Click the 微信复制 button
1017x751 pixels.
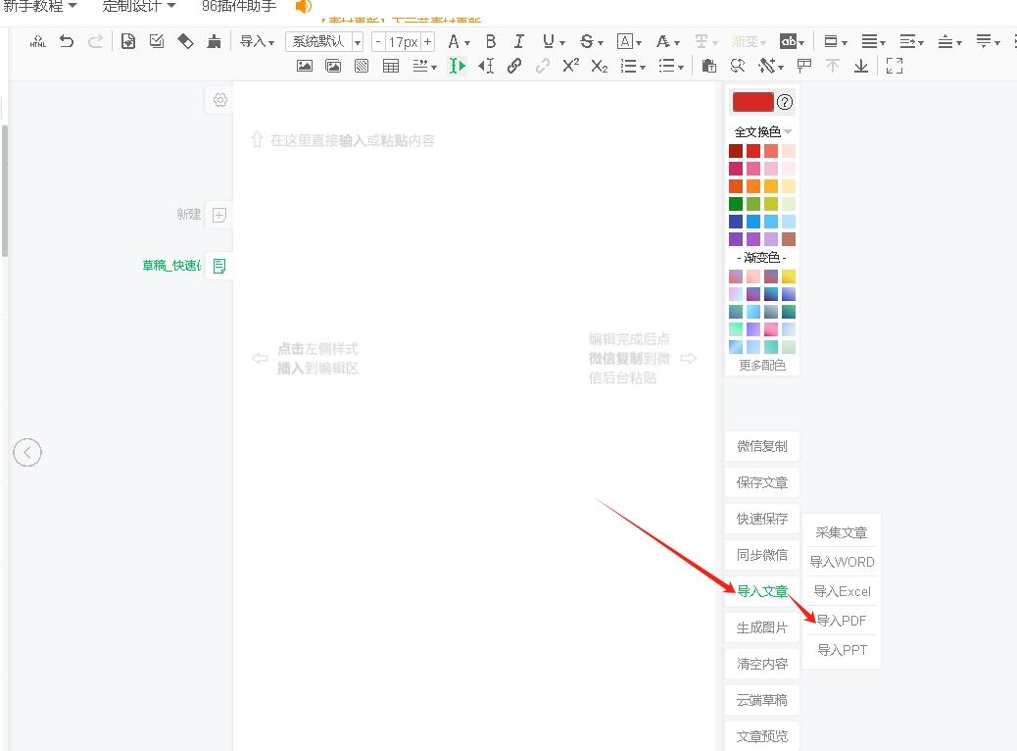pyautogui.click(x=762, y=446)
